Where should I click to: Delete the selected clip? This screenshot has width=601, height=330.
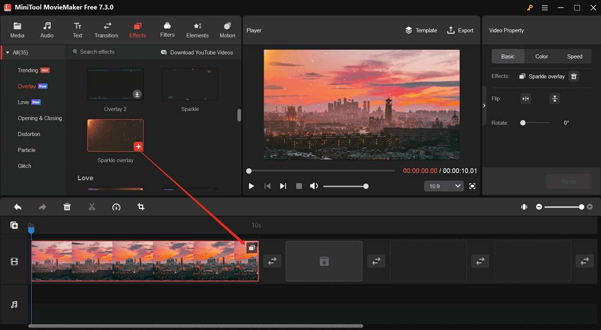[x=67, y=207]
